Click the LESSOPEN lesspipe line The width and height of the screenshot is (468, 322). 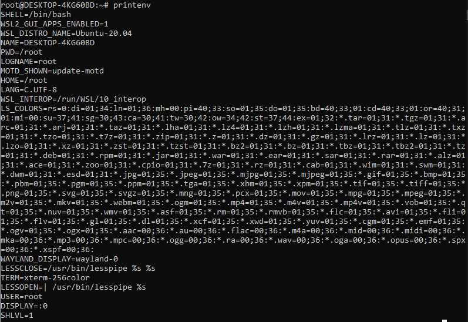tap(73, 287)
